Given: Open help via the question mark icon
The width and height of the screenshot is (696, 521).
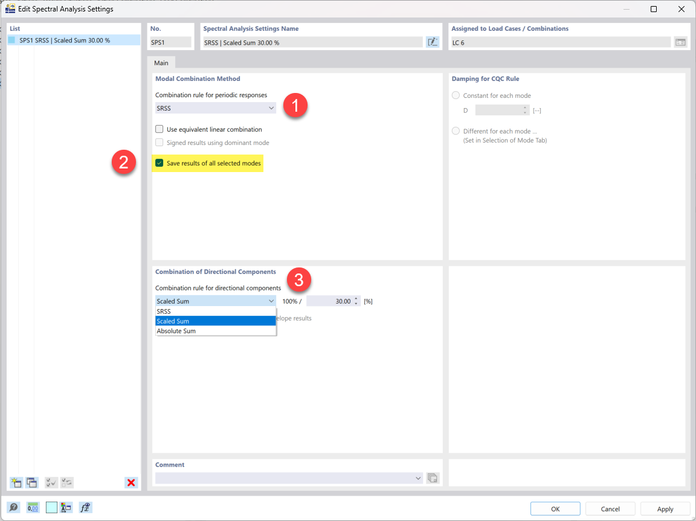Looking at the screenshot, I should [x=13, y=507].
